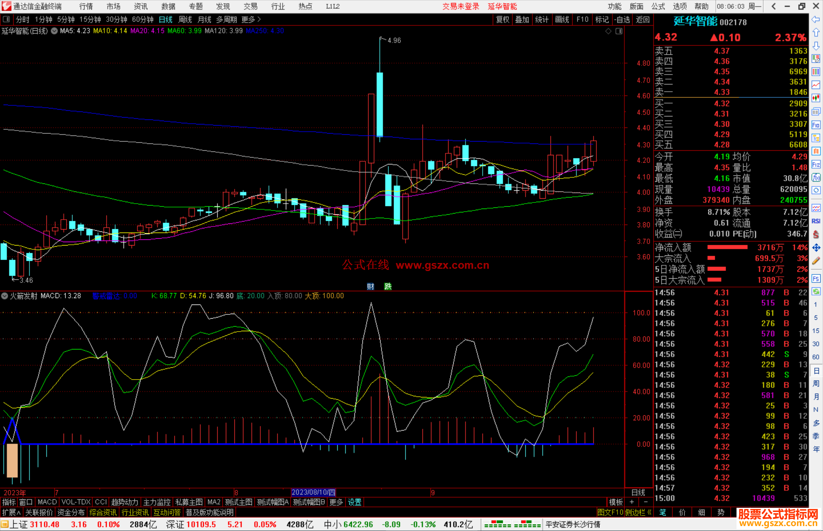Toggle the chart panel layout square icon

tap(619, 31)
